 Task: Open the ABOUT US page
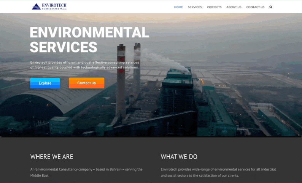coord(234,7)
